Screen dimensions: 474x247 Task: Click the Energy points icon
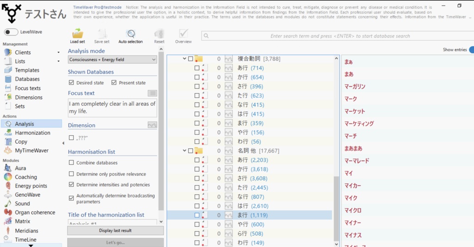click(8, 186)
